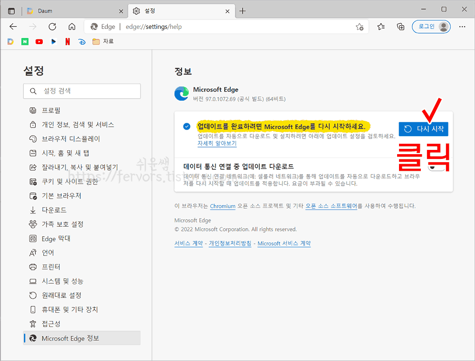Reload the page with refresh icon
The image size is (475, 361).
[52, 27]
